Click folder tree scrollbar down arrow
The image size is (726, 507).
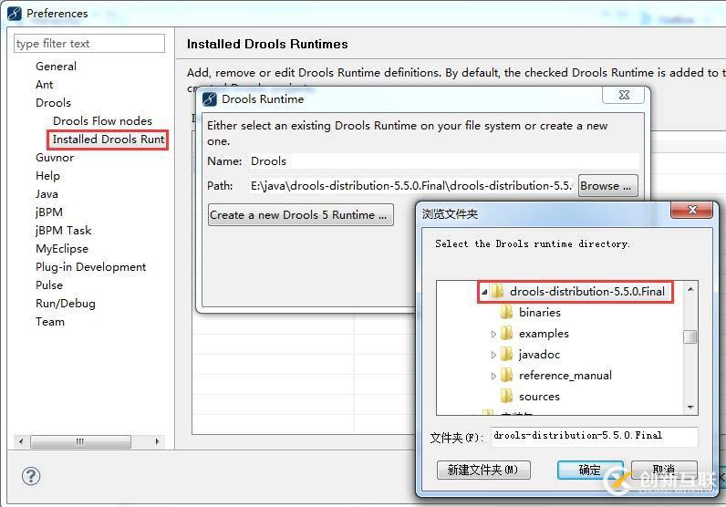tap(690, 407)
